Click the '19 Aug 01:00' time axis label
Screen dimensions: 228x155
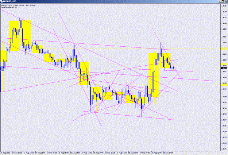pos(122,153)
